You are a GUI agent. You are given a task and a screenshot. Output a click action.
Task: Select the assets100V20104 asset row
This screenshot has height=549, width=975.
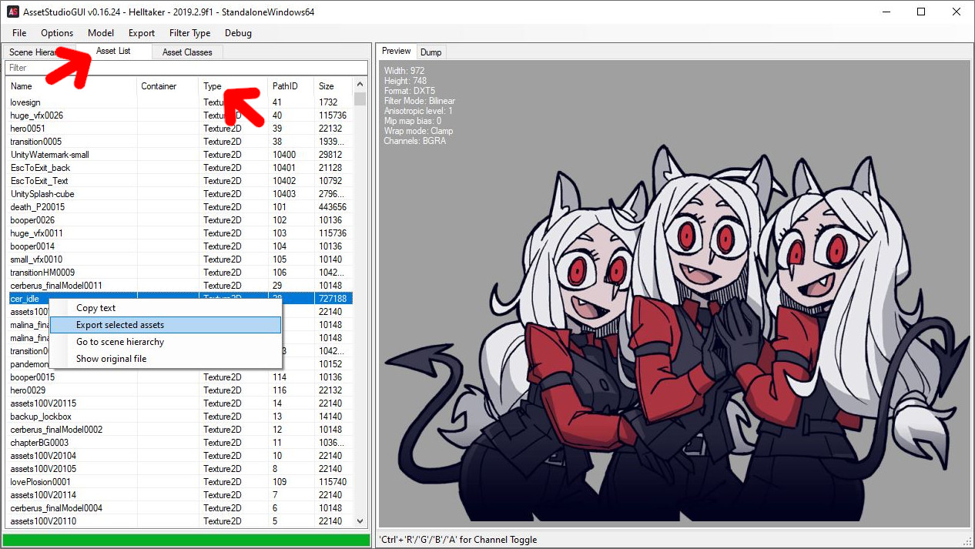click(x=179, y=456)
